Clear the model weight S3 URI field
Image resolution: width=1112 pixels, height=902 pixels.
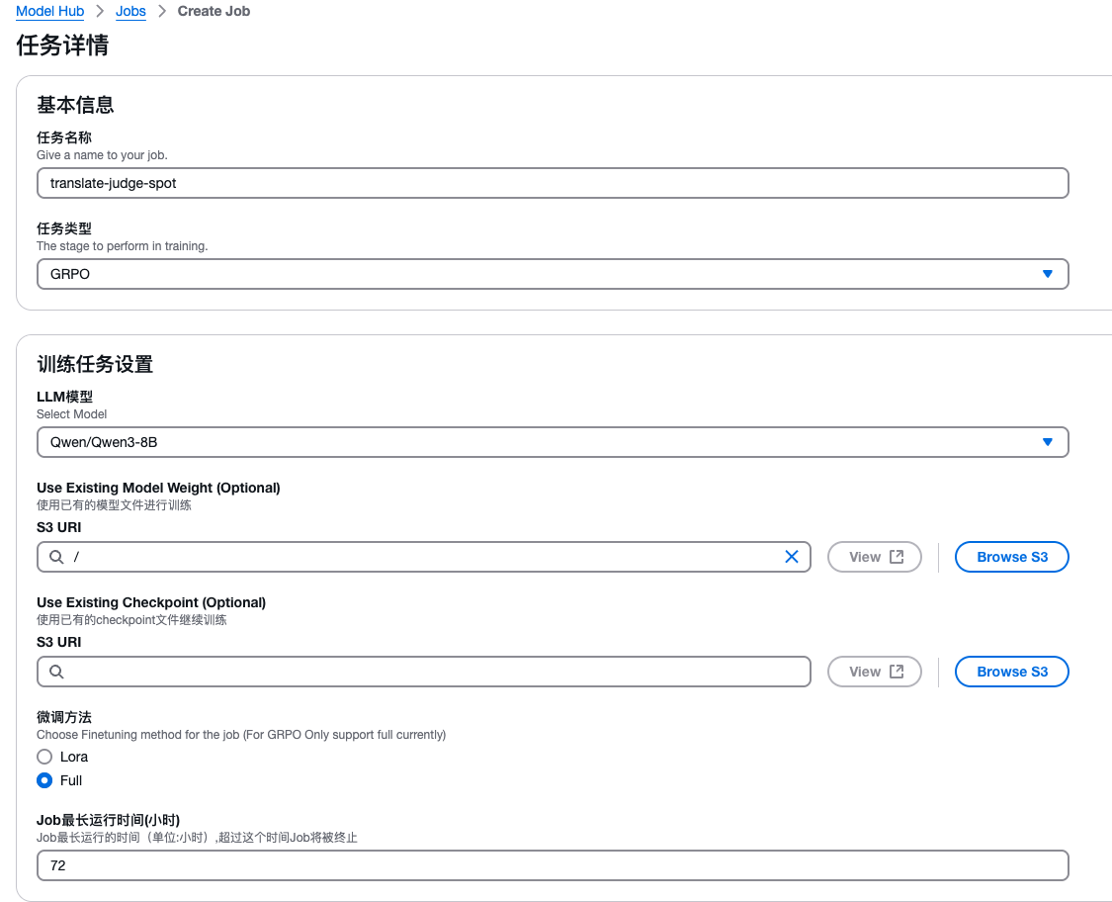point(792,557)
